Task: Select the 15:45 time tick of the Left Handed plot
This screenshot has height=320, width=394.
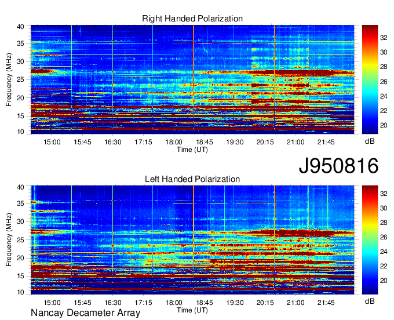Action: (82, 303)
